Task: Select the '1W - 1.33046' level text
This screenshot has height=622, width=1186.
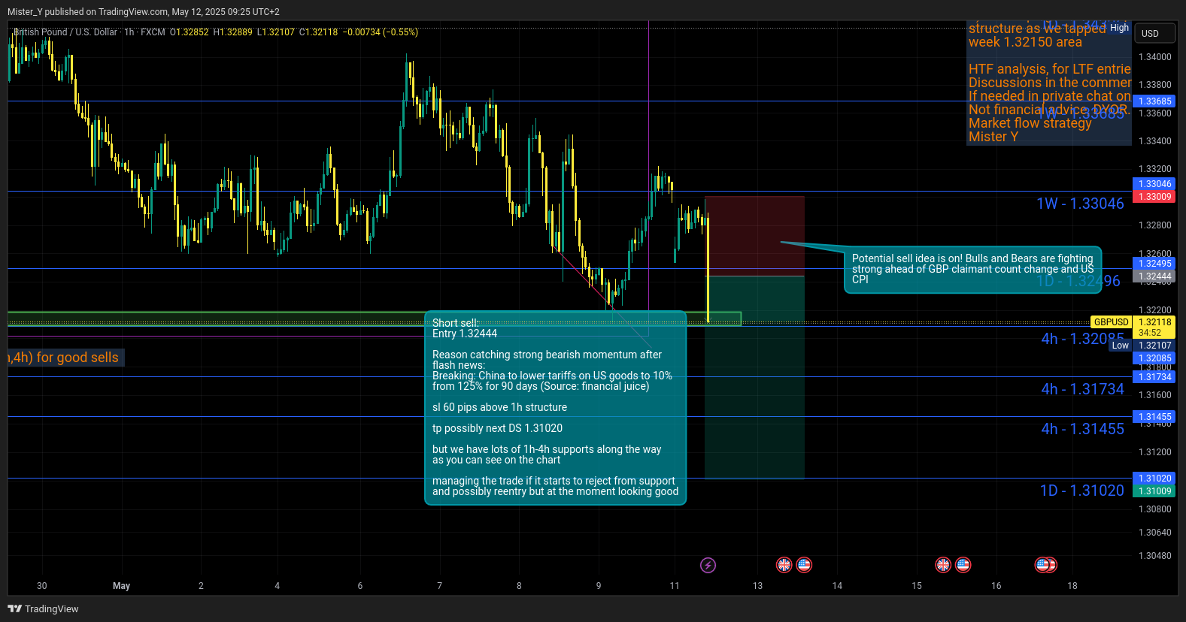Action: pos(1080,204)
